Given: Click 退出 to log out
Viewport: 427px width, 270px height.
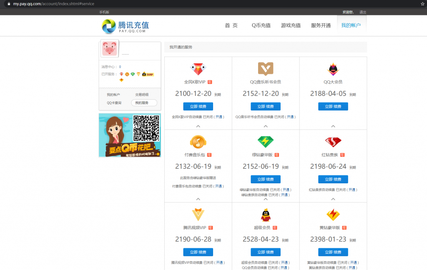Looking at the screenshot, I should 363,12.
